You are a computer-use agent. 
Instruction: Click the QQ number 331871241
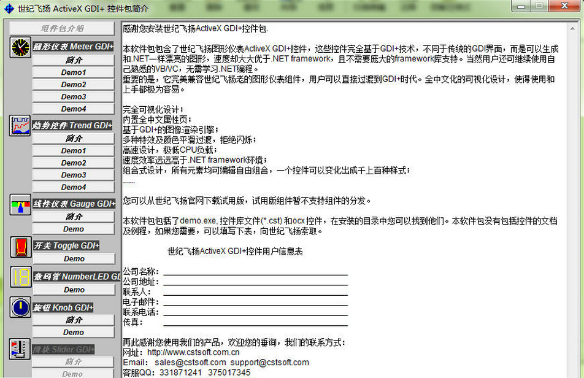click(x=180, y=372)
